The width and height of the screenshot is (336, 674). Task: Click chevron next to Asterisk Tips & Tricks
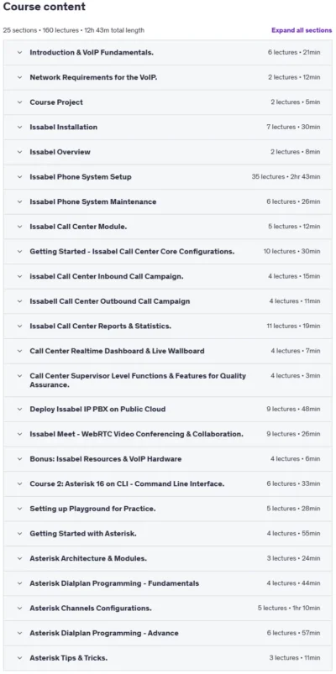(19, 658)
